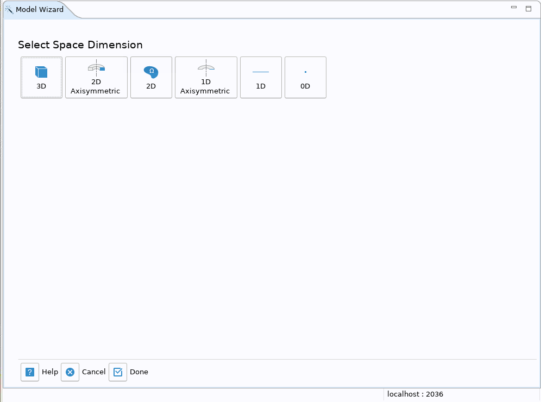Click the Done checkmark icon
The height and width of the screenshot is (402, 541).
pyautogui.click(x=118, y=372)
